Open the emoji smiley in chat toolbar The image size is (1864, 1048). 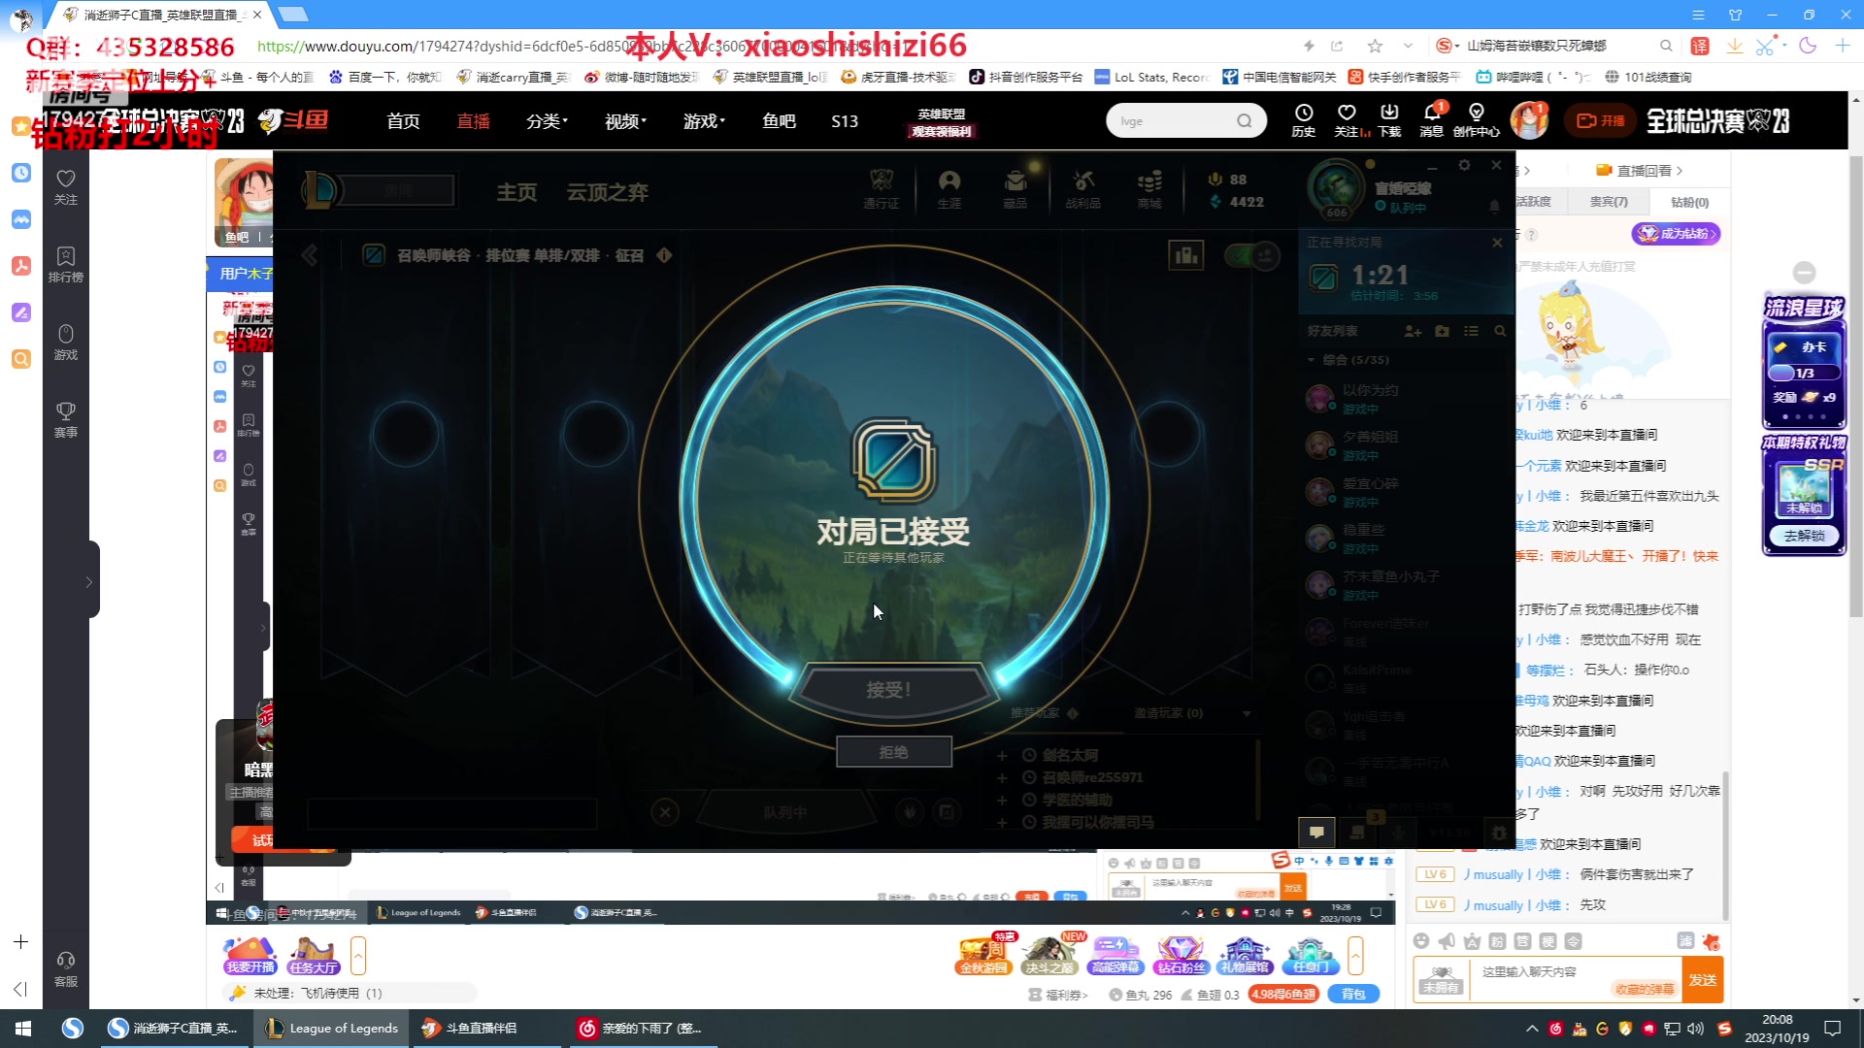point(1421,941)
